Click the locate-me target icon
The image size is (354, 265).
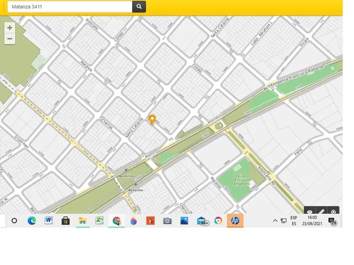(333, 212)
